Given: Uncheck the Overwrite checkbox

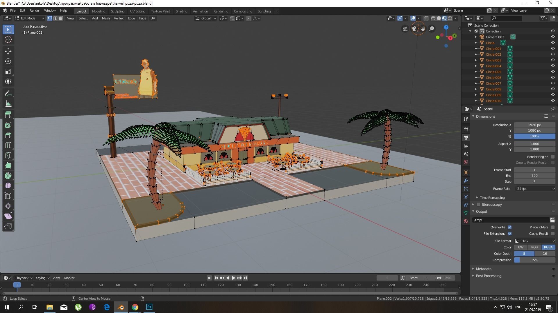Looking at the screenshot, I should point(509,227).
